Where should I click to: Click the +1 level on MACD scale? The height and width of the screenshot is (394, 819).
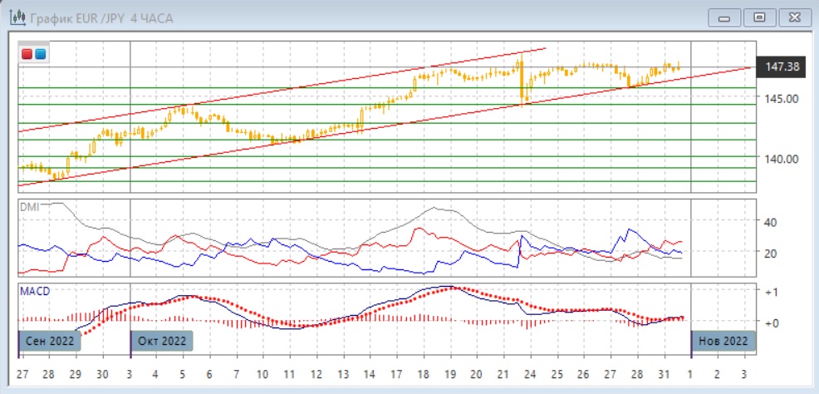click(770, 292)
